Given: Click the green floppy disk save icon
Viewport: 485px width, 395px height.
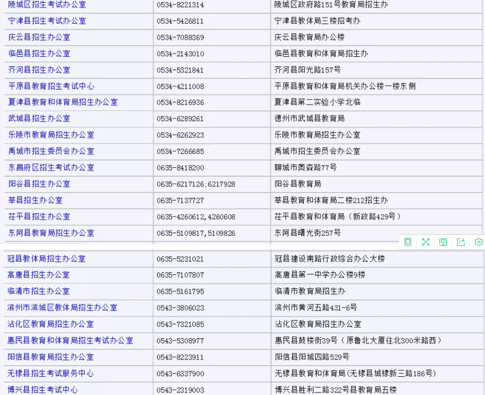Looking at the screenshot, I should click(443, 242).
